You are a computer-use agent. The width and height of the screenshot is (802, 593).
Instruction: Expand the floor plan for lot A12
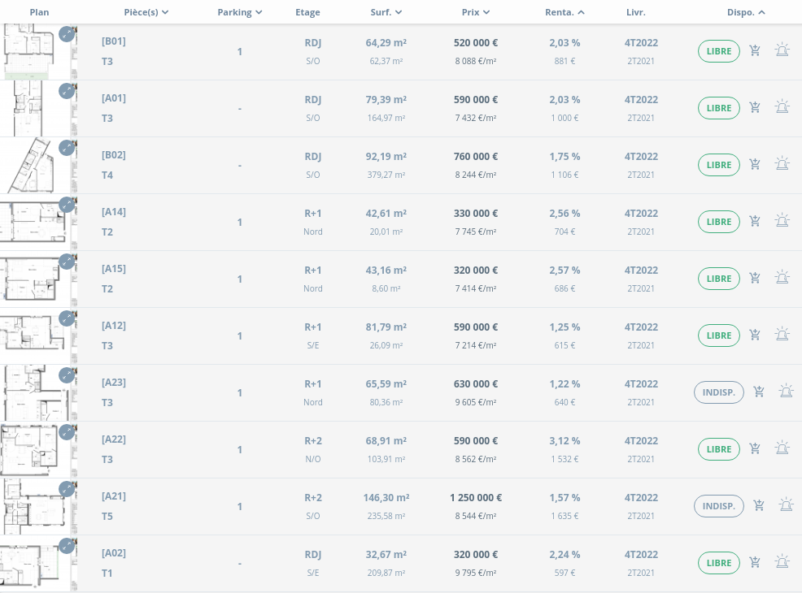pyautogui.click(x=67, y=318)
